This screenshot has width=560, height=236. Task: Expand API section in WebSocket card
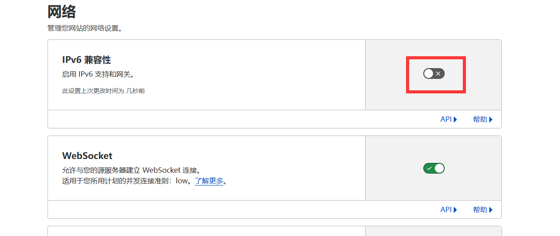coord(446,210)
